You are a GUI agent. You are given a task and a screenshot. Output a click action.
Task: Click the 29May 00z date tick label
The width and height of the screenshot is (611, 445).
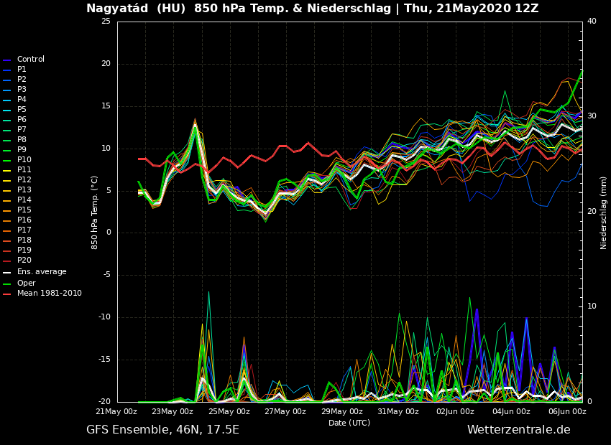(342, 411)
